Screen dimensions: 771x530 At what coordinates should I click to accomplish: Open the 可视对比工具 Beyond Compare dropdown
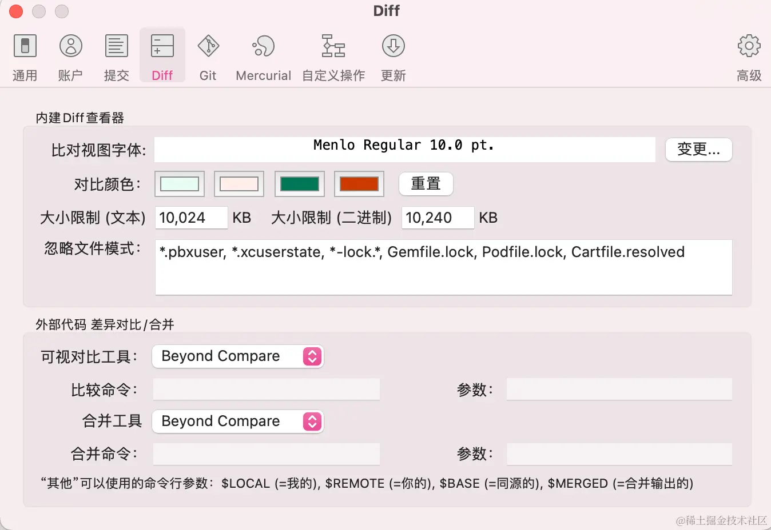coord(238,356)
